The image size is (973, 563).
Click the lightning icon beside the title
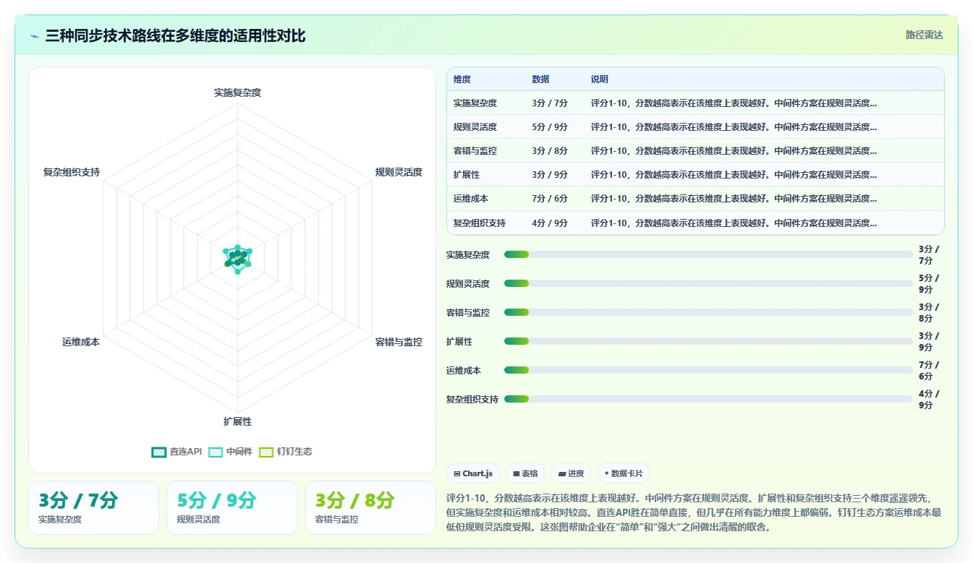[x=34, y=35]
